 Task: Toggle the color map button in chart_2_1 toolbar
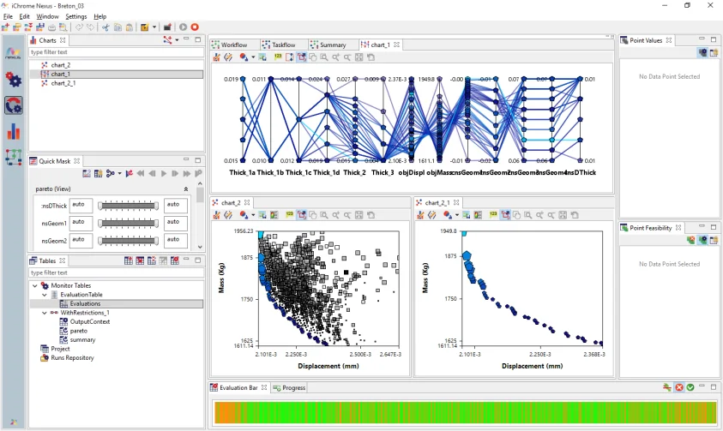point(478,214)
